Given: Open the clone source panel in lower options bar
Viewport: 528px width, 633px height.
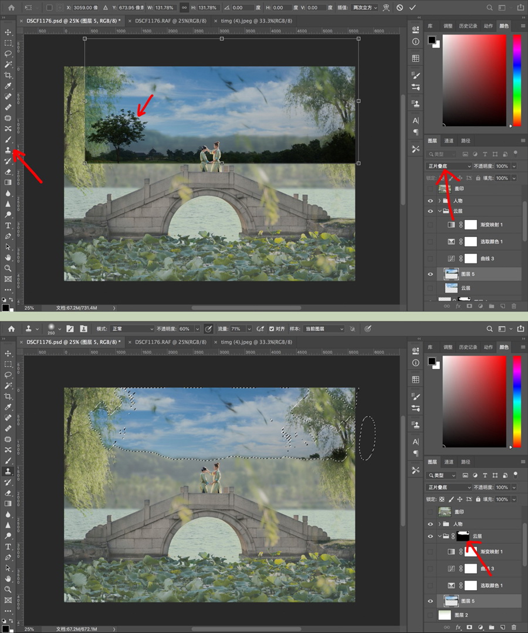Looking at the screenshot, I should coord(83,329).
